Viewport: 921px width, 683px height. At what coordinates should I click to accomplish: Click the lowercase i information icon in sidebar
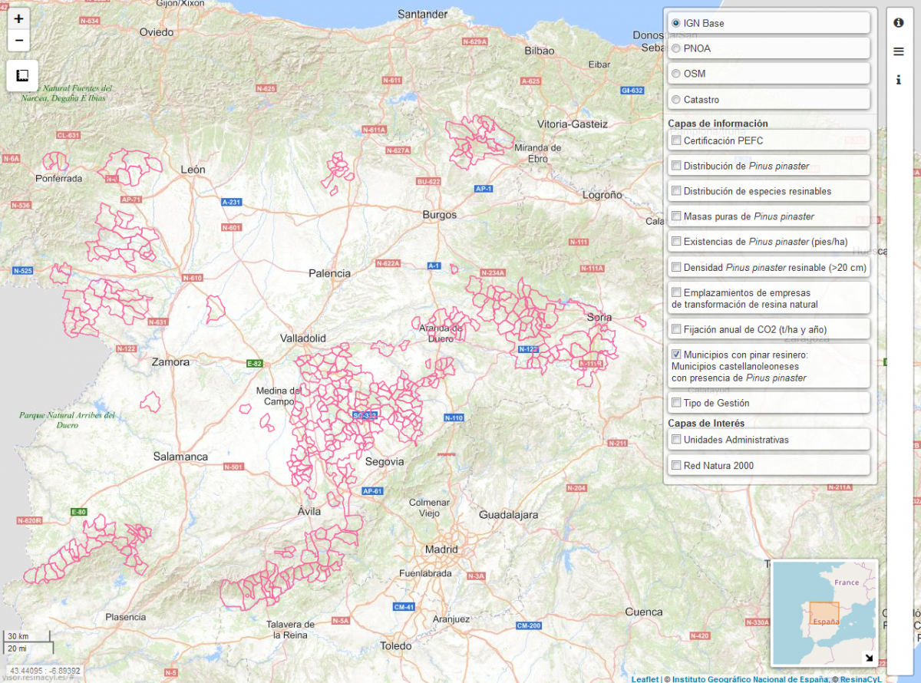click(x=898, y=80)
